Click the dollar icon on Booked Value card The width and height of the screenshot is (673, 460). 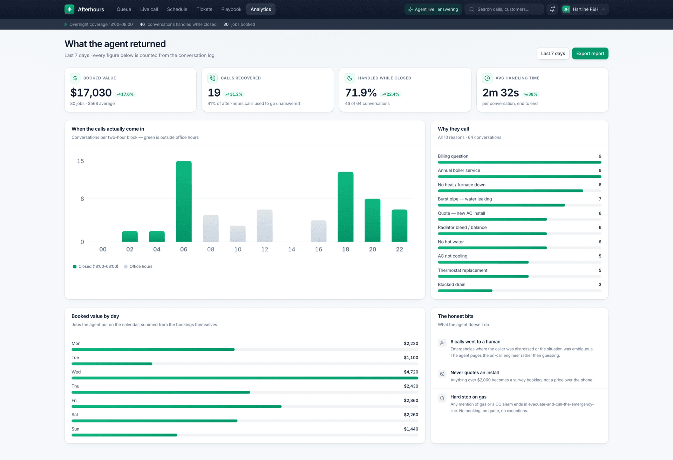(x=75, y=78)
